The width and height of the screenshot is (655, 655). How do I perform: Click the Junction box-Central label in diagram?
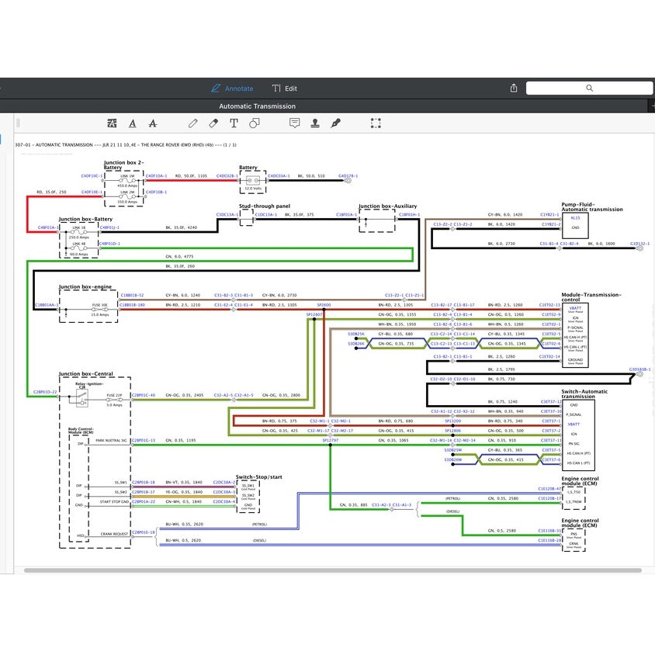(85, 374)
